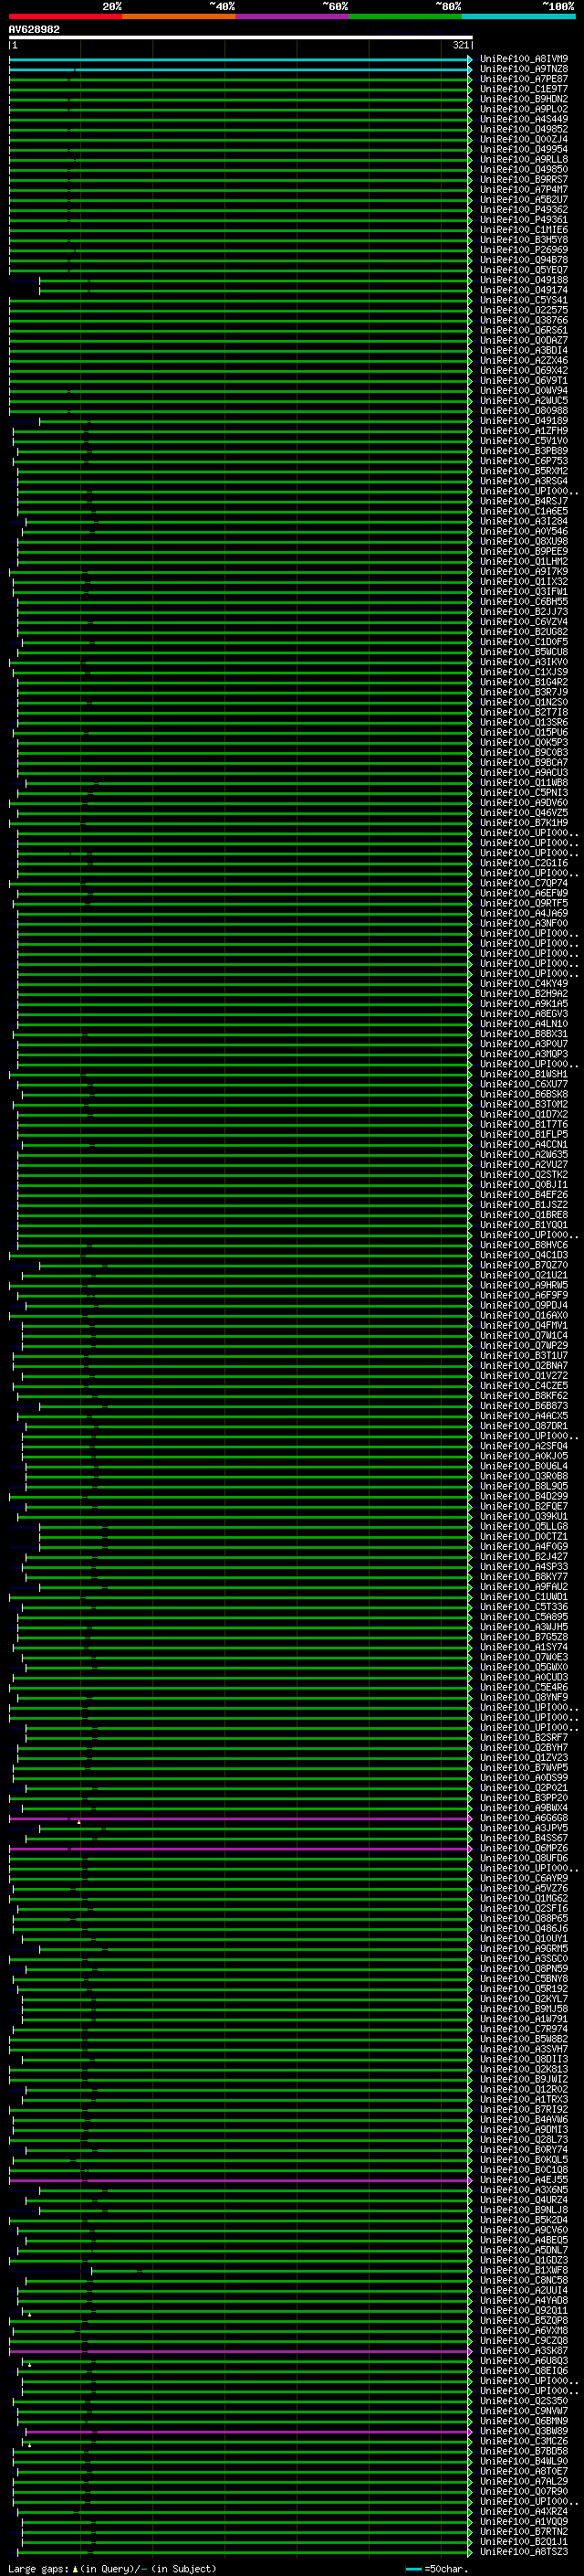Viewport: 584px width, 2576px height.
Task: Select the UniRef100_Q94B78 label
Action: point(524,260)
